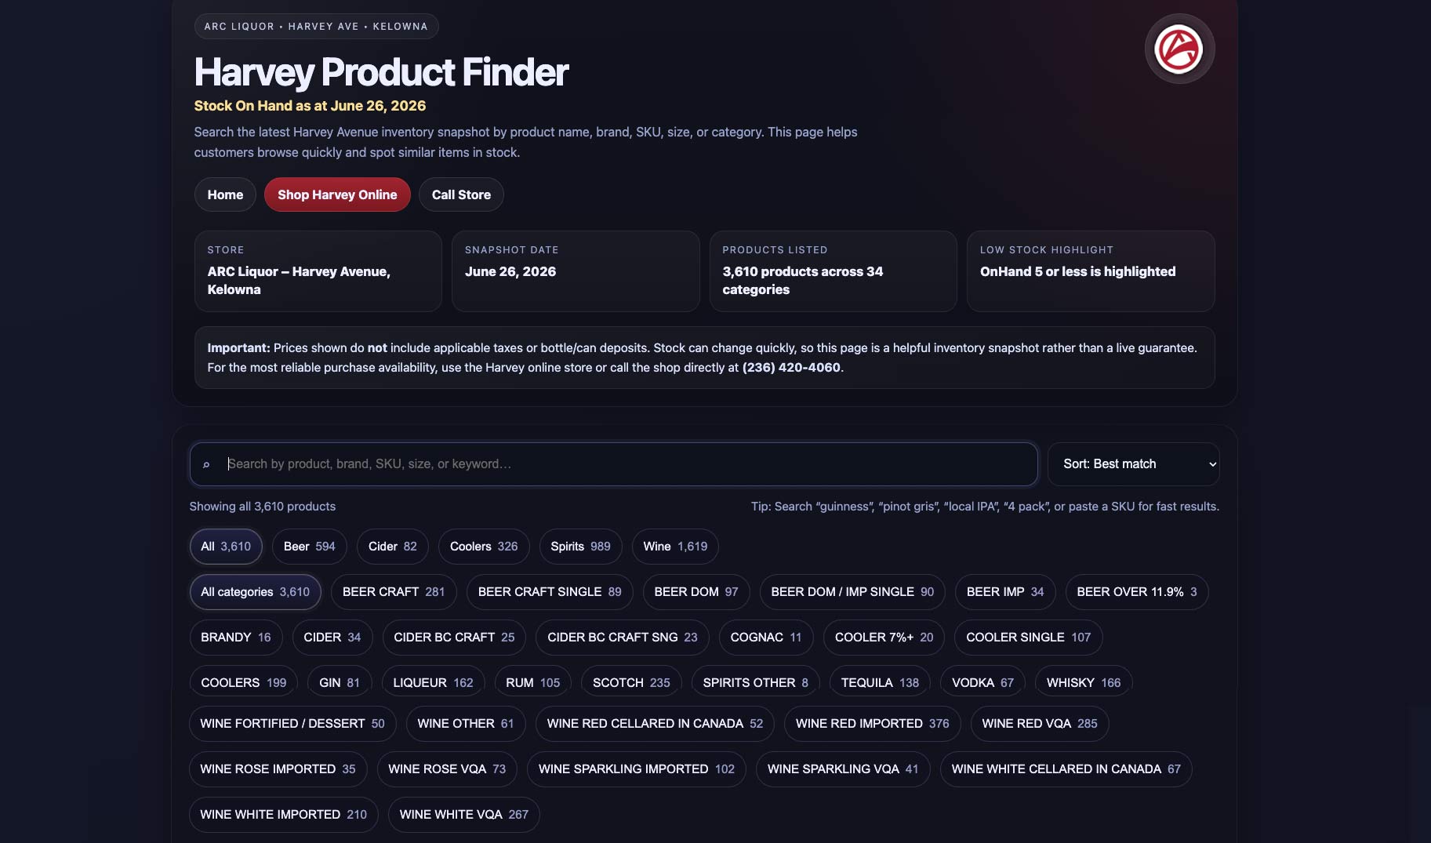
Task: Open Shop Harvey Online
Action: click(x=337, y=194)
